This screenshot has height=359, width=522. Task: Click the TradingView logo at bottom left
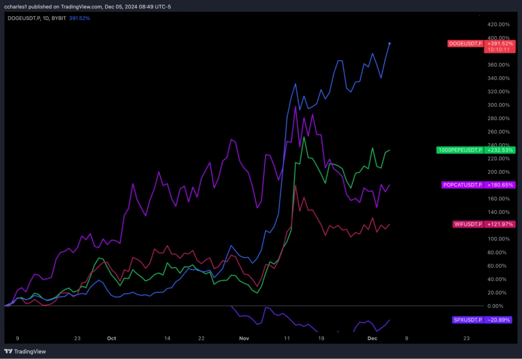pos(8,351)
